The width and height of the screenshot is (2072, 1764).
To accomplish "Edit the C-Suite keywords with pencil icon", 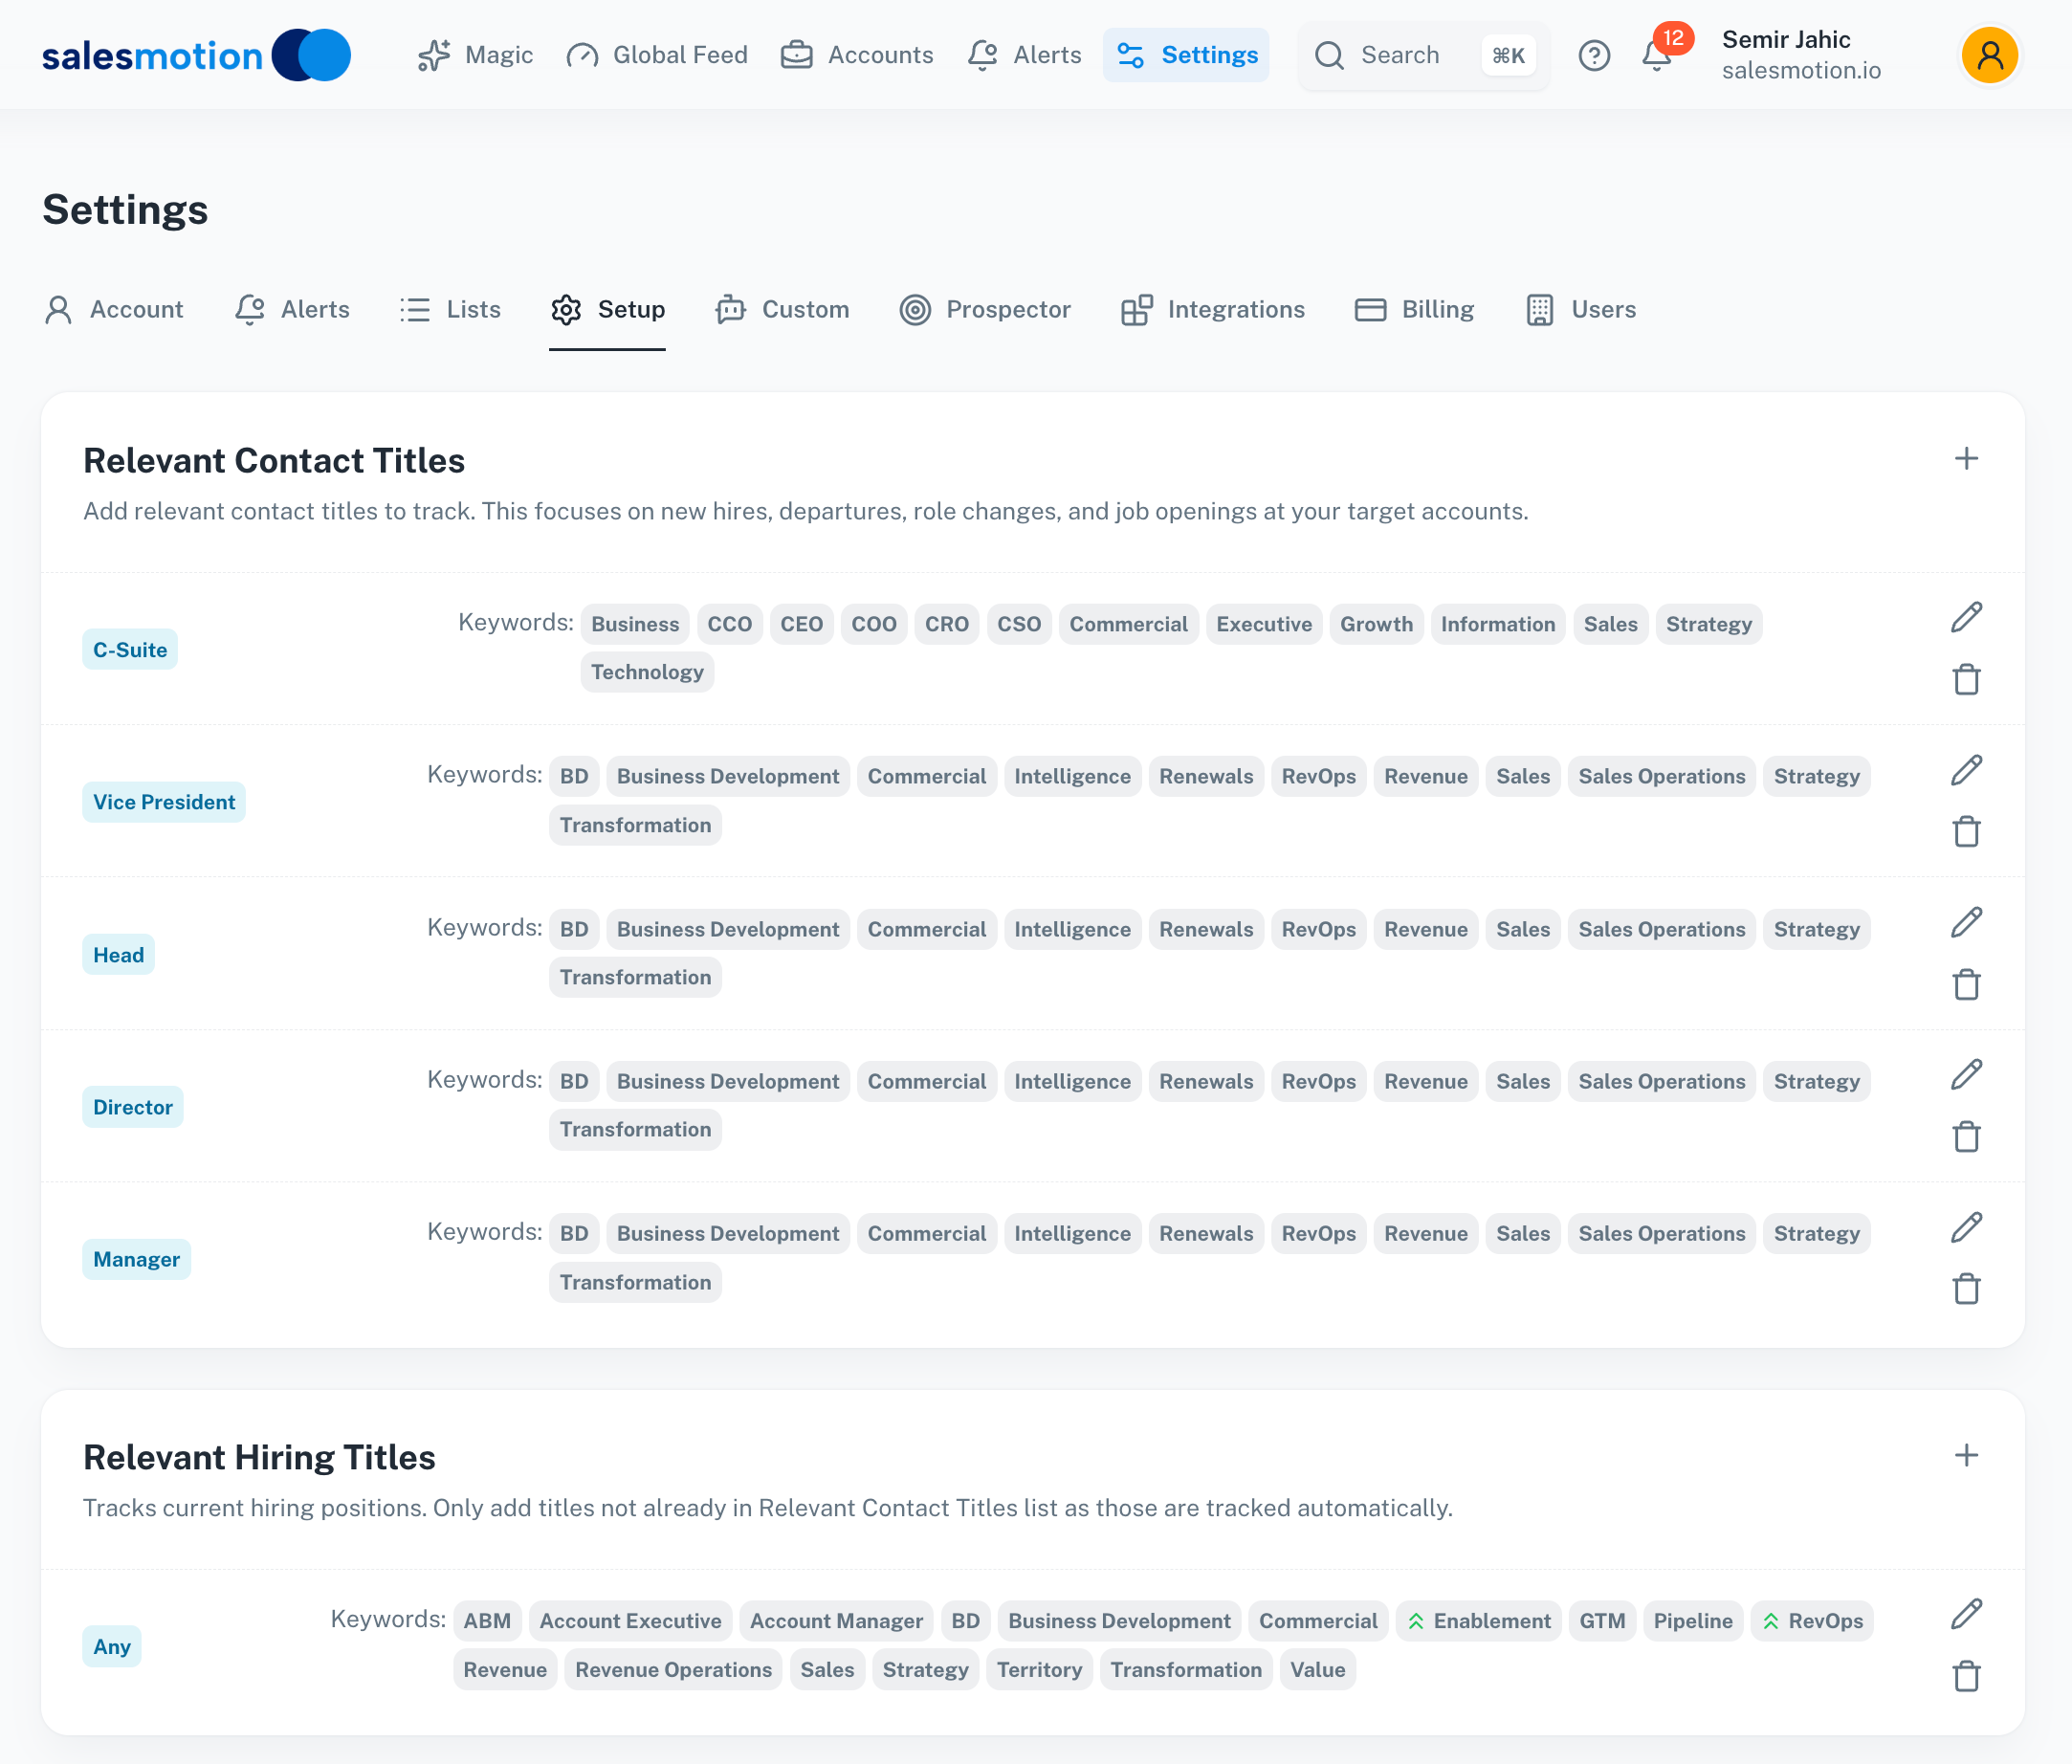I will coord(1965,618).
